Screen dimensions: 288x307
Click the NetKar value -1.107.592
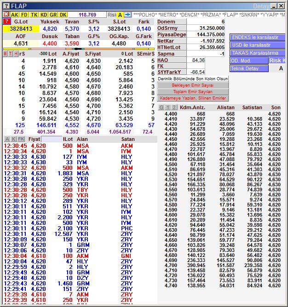point(206,41)
